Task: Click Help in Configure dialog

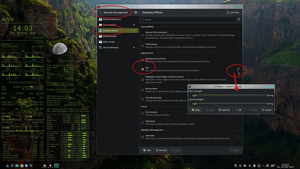Action: [x=196, y=110]
